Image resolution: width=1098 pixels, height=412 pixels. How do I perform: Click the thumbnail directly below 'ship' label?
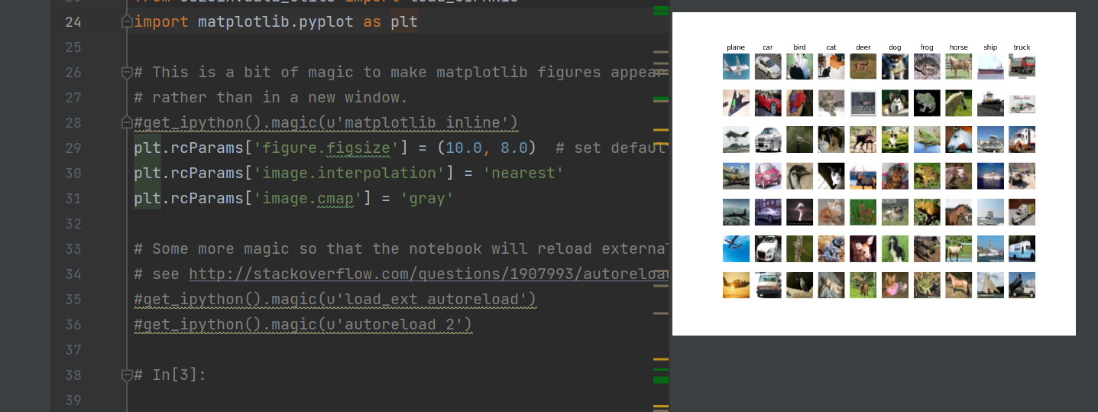pos(990,67)
